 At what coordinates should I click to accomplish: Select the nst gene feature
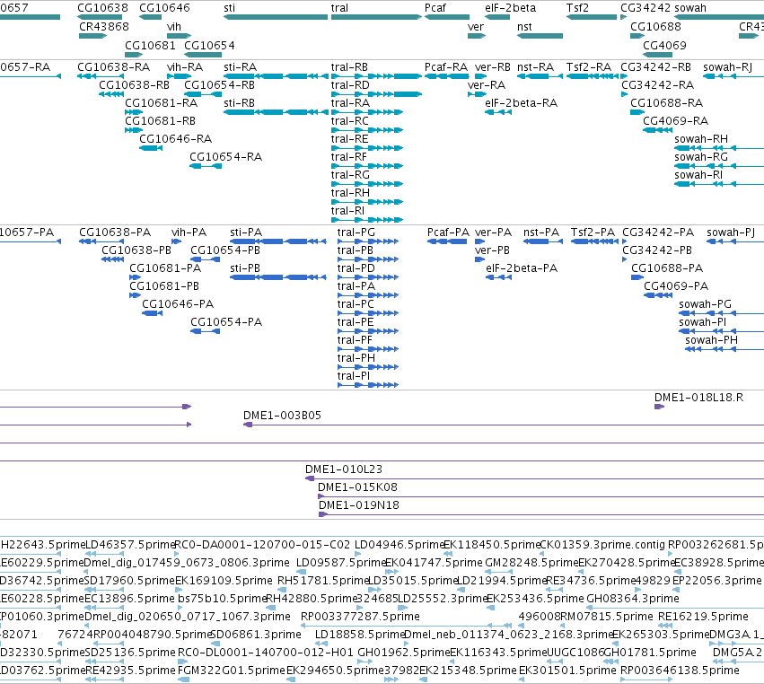(x=540, y=36)
